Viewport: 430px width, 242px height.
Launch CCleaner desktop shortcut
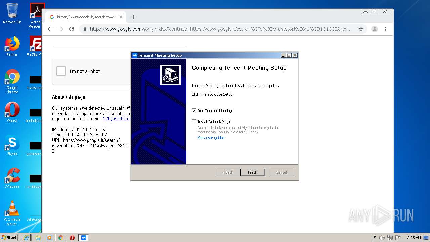tap(12, 178)
